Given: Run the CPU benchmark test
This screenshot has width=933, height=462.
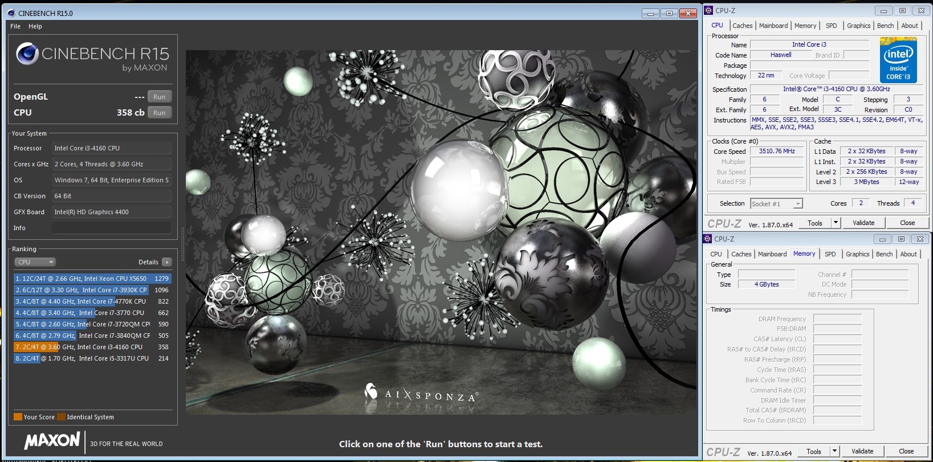Looking at the screenshot, I should pos(159,113).
